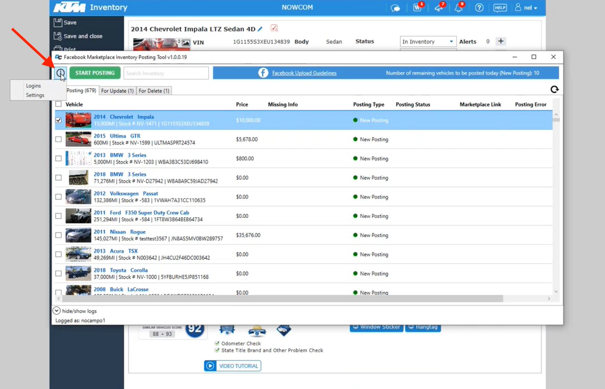Open the 2018 Toyota Corolla vehicle link
The width and height of the screenshot is (605, 389).
[x=120, y=270]
